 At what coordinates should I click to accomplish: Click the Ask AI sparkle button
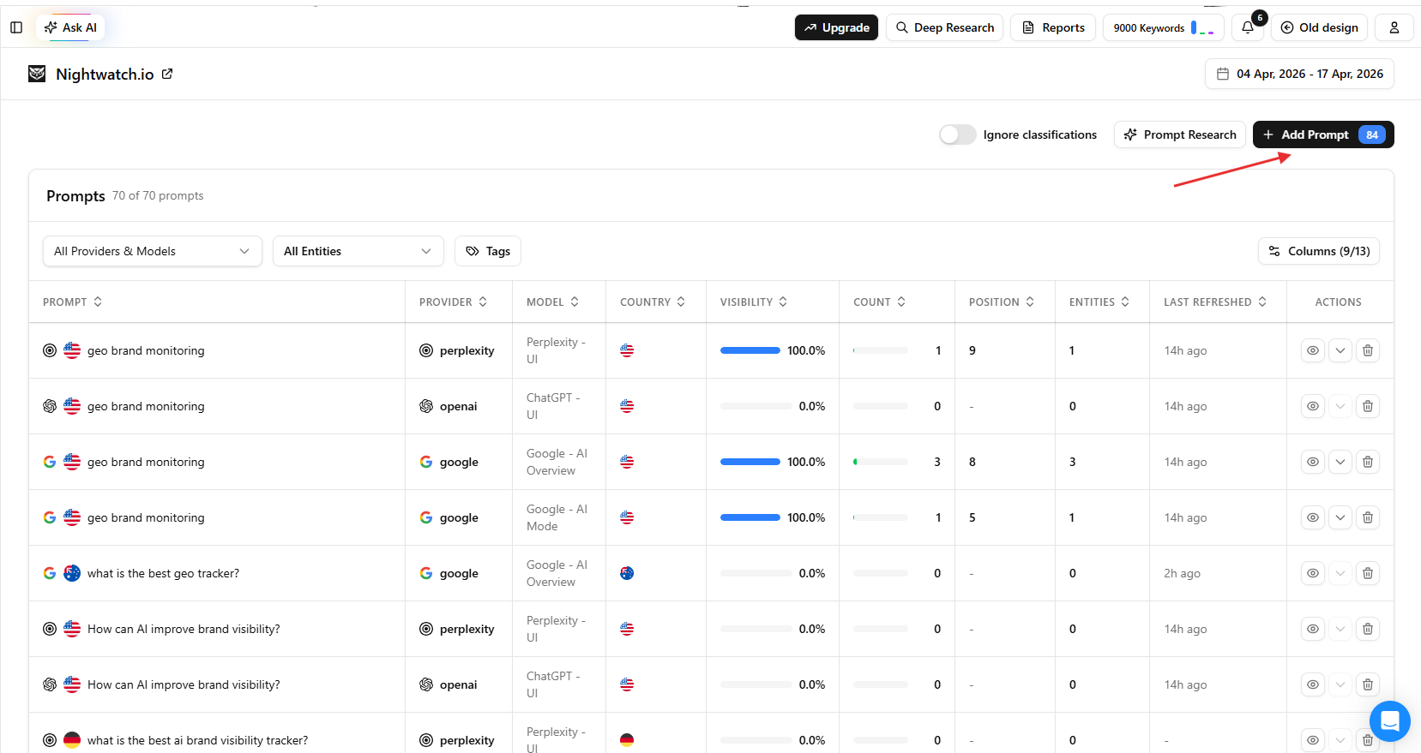pos(70,27)
